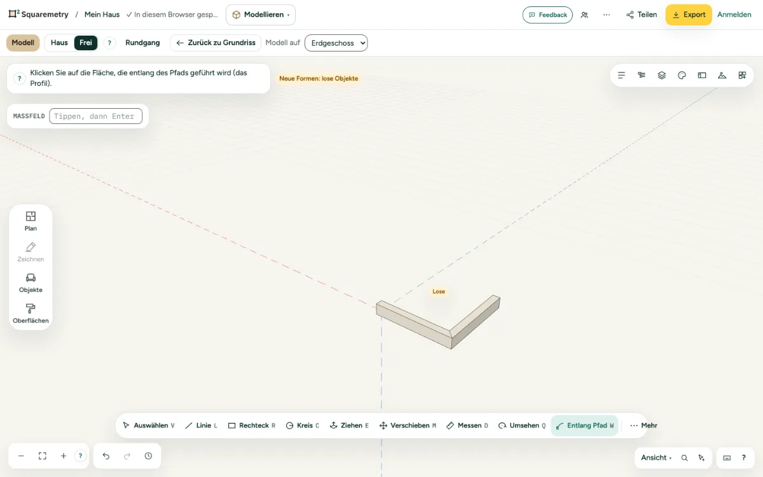Click the text-lines list icon in panel bar
The width and height of the screenshot is (763, 477).
coord(622,75)
